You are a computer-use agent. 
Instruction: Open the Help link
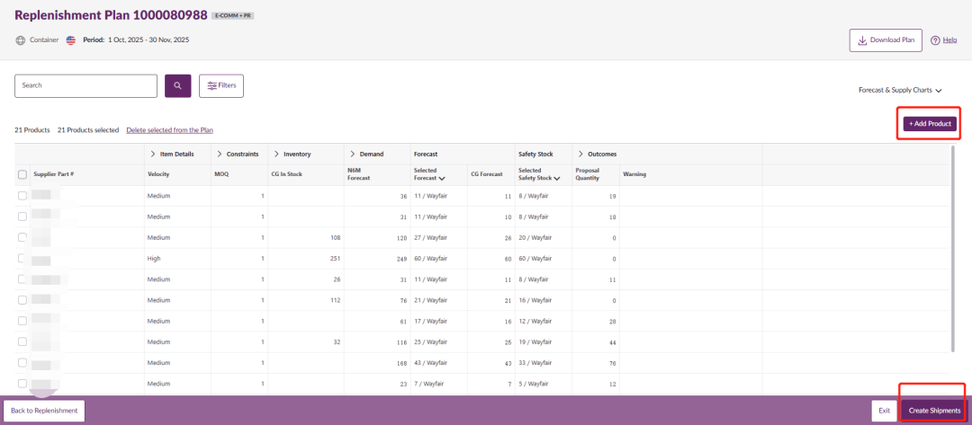(943, 40)
